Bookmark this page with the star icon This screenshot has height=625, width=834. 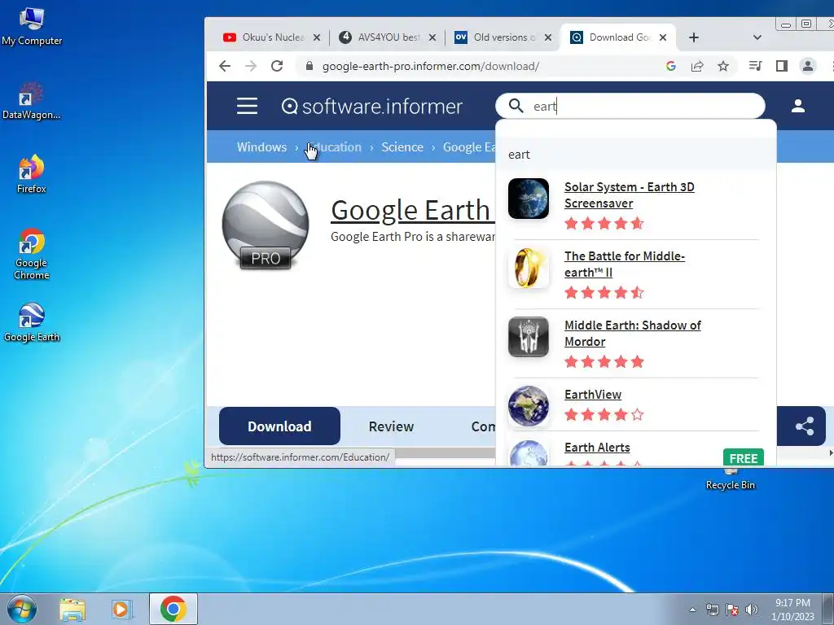tap(723, 66)
